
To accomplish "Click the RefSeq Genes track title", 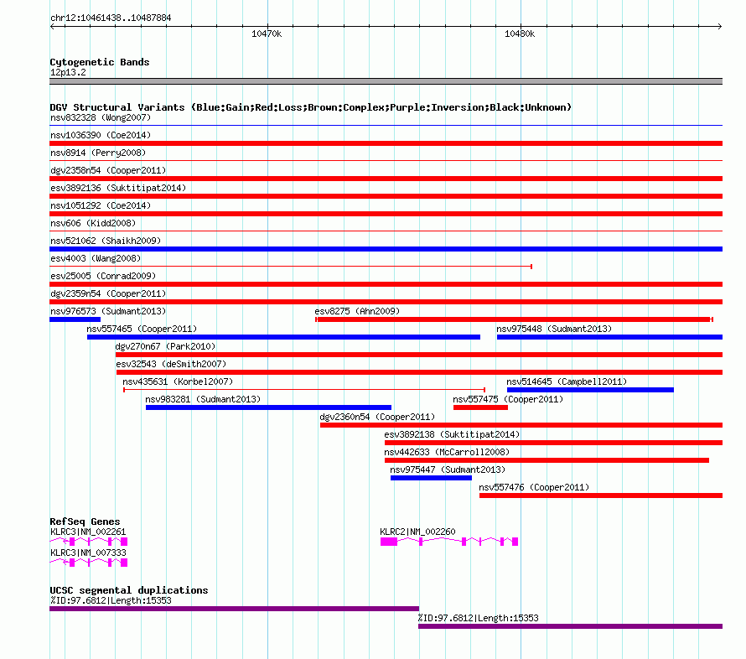I will 85,521.
